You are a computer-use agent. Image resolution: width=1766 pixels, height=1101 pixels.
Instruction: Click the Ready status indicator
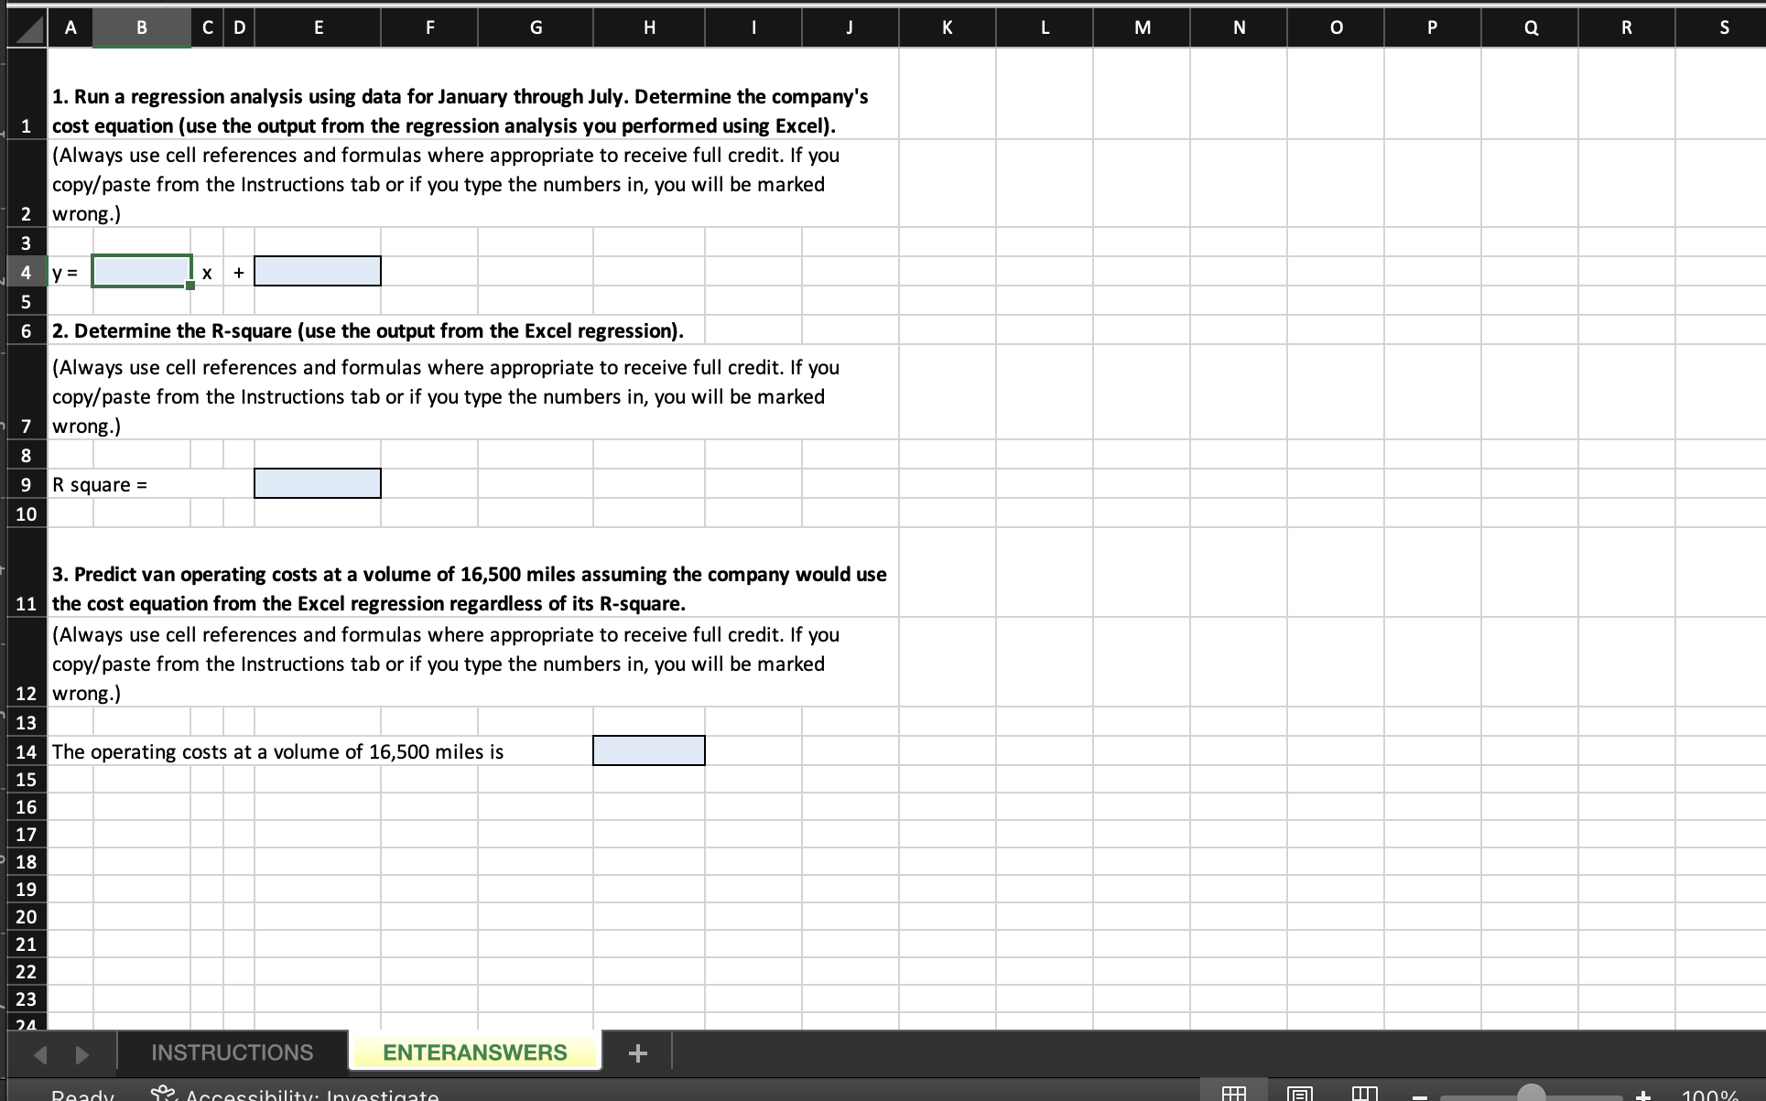pyautogui.click(x=82, y=1095)
